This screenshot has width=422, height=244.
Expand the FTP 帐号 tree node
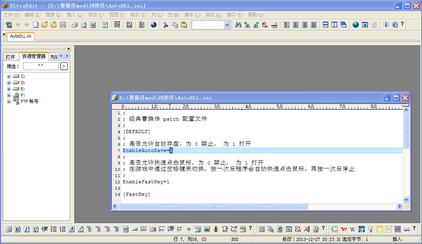point(9,102)
